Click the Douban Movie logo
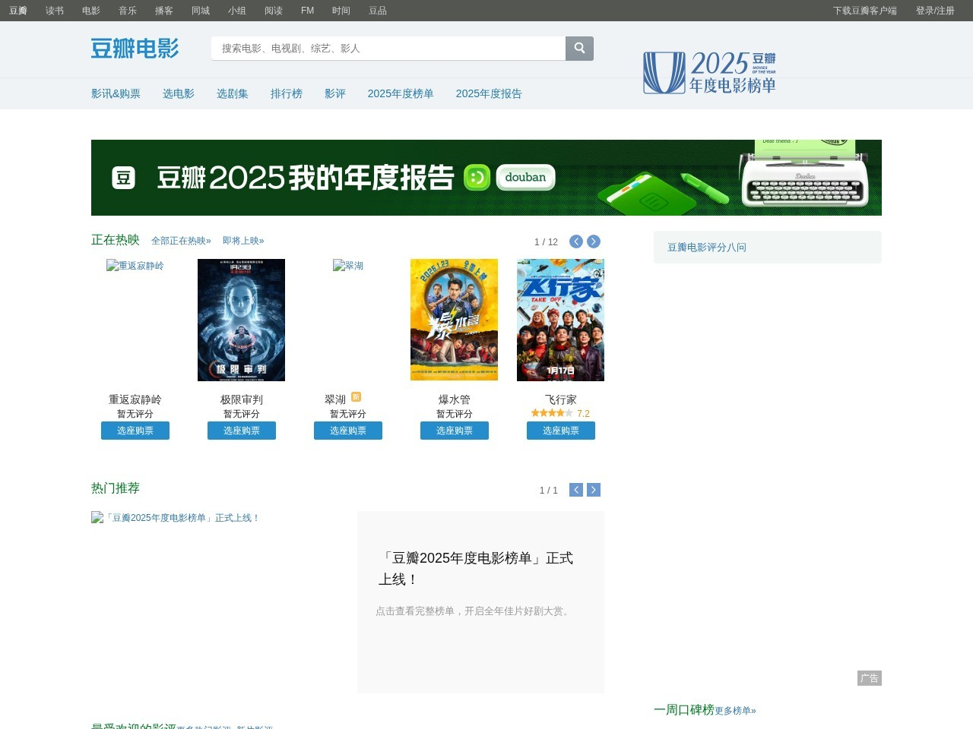The height and width of the screenshot is (729, 973). (135, 49)
